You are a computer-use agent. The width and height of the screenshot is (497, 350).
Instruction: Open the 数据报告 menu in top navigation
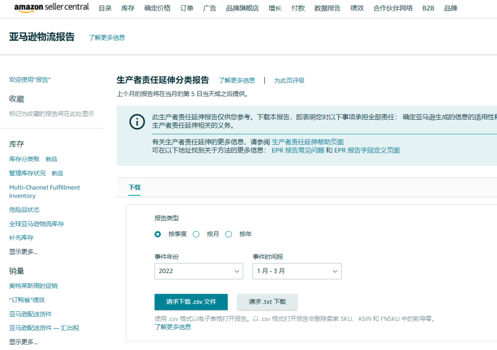pos(328,8)
